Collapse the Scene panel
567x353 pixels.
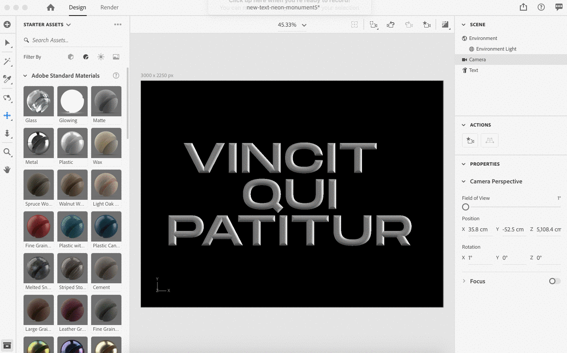point(463,25)
